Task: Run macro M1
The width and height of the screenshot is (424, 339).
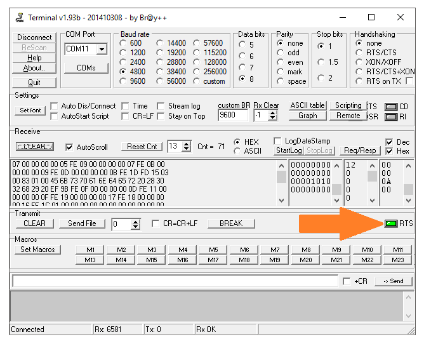Action: pyautogui.click(x=90, y=249)
